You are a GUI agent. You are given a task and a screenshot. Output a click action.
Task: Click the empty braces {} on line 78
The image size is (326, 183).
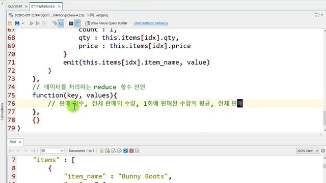pyautogui.click(x=36, y=120)
